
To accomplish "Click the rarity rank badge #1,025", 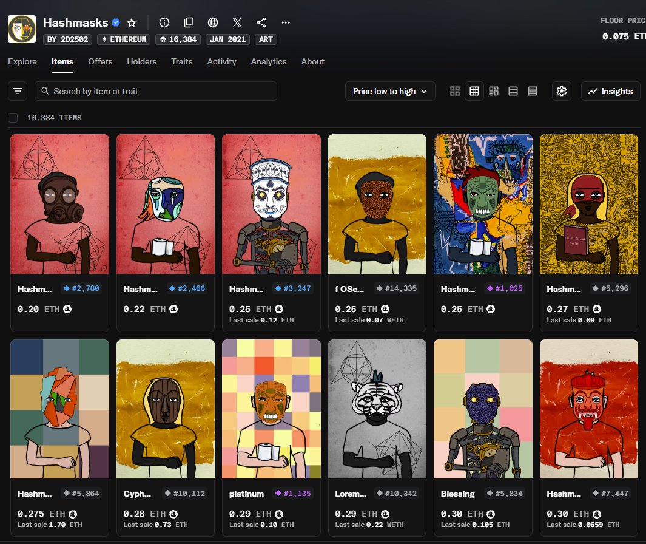I will pyautogui.click(x=505, y=288).
